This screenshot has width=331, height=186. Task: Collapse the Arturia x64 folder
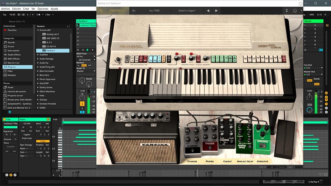(x=38, y=30)
